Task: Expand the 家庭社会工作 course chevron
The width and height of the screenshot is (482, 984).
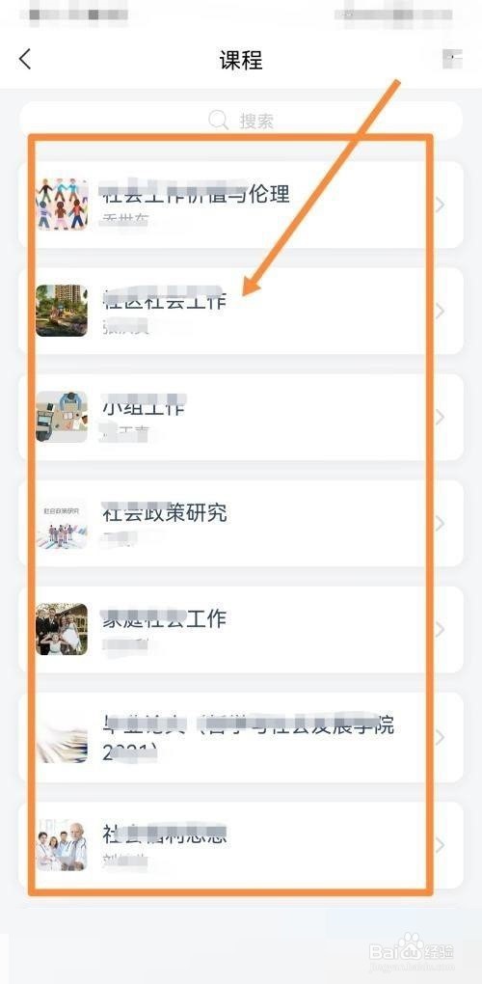Action: [440, 629]
